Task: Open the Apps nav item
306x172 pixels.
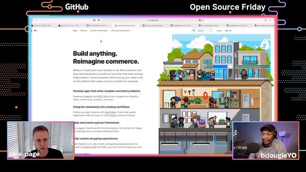Action: 75,31
